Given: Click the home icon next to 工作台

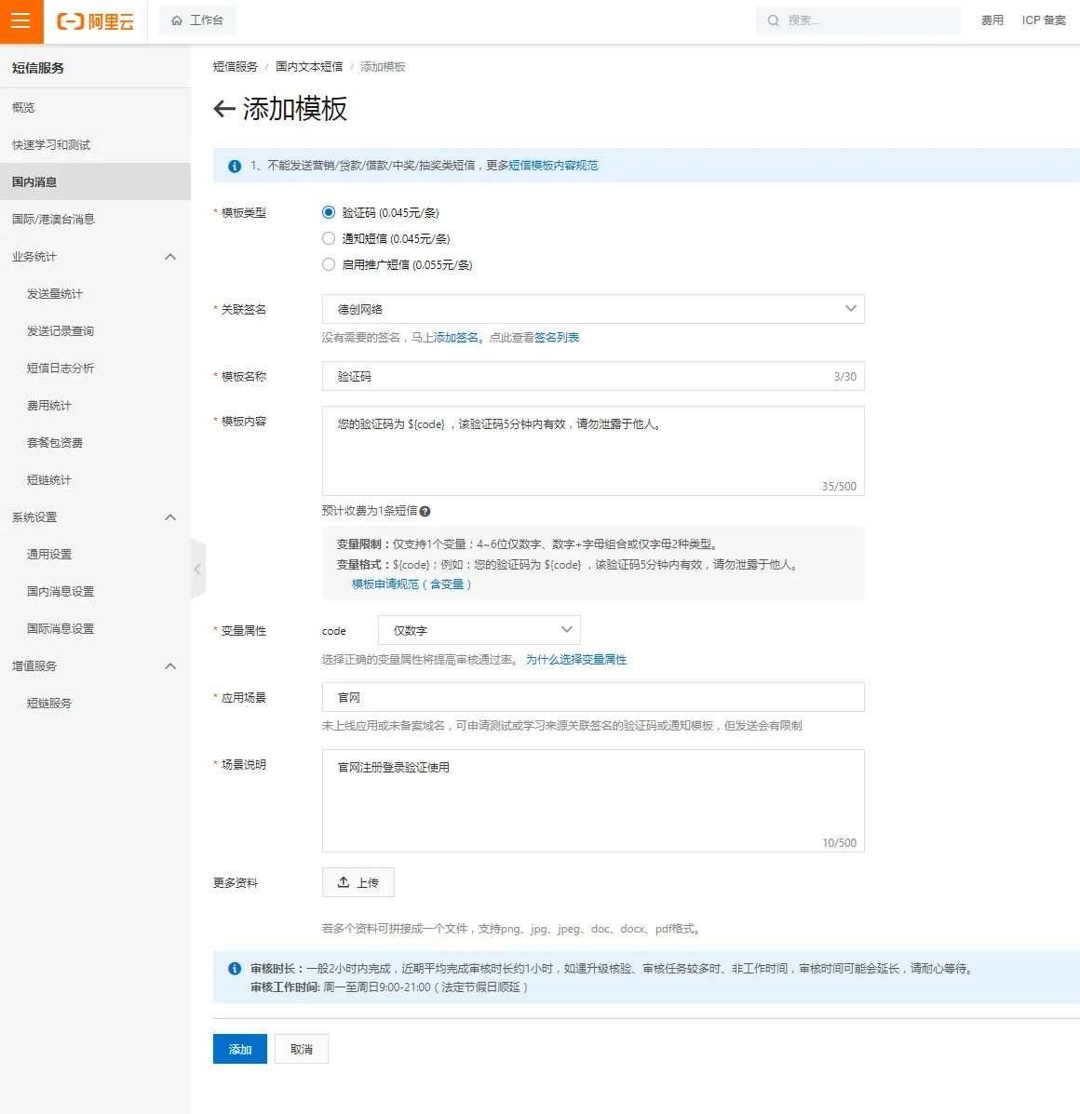Looking at the screenshot, I should (177, 20).
